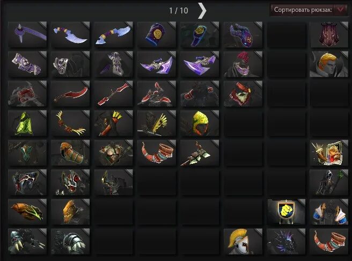This screenshot has height=261, width=352.
Task: Select the blue and white shoulder armor item
Action: pos(329,212)
